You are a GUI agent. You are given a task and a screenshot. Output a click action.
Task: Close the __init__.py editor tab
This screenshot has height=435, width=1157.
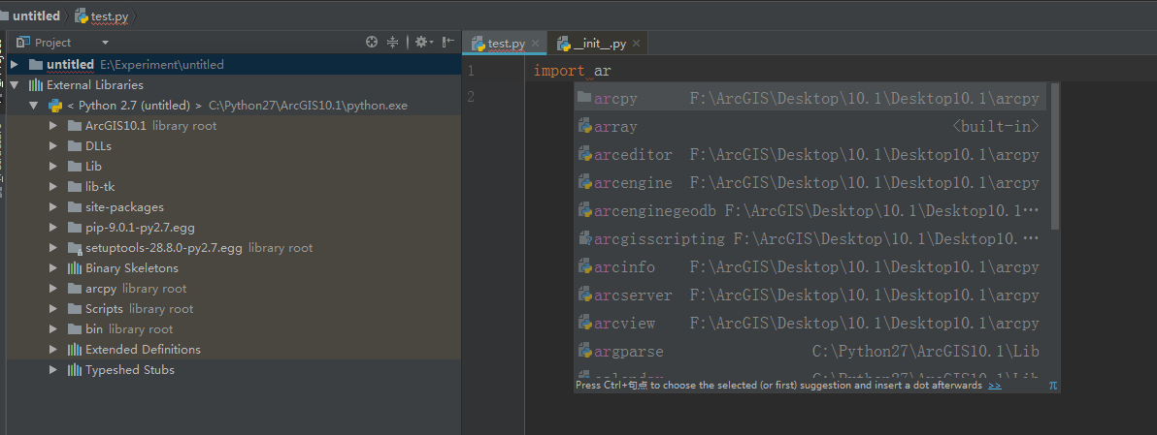pos(636,44)
